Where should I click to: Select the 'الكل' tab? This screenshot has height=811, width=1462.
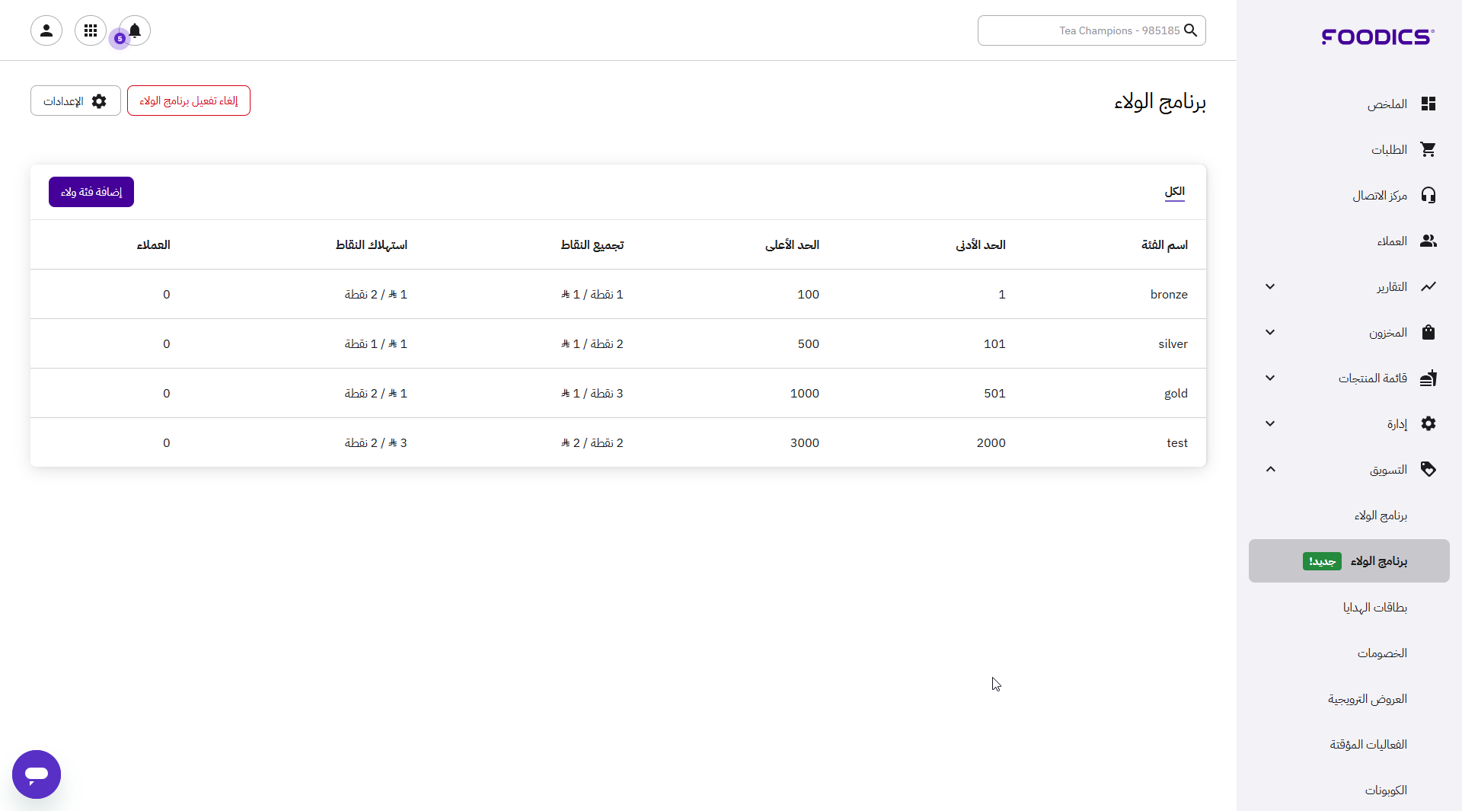pos(1174,192)
